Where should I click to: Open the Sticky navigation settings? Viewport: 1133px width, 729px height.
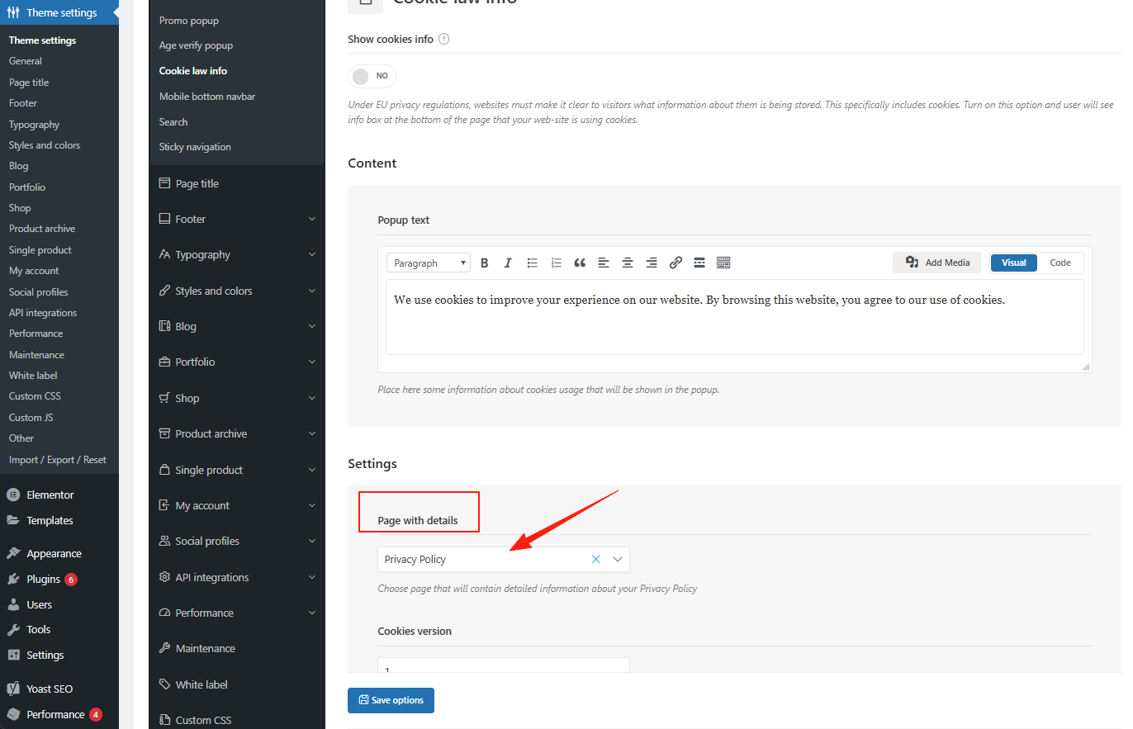click(x=195, y=147)
